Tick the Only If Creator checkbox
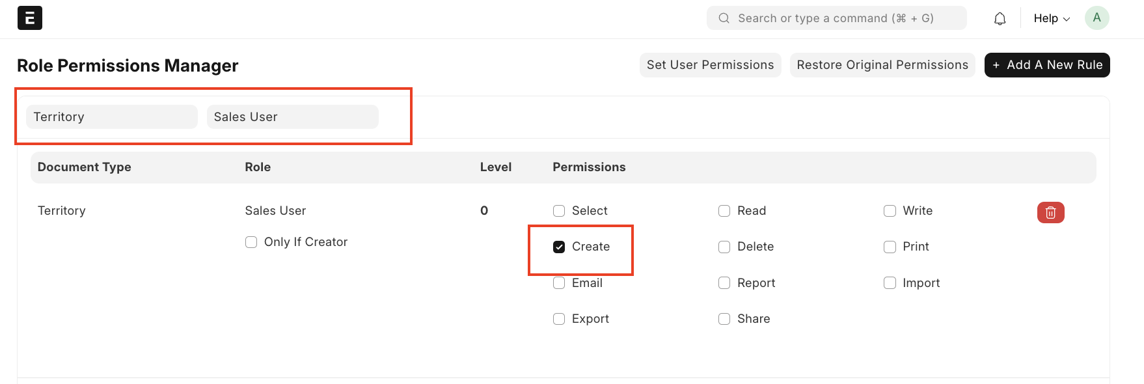 [251, 242]
